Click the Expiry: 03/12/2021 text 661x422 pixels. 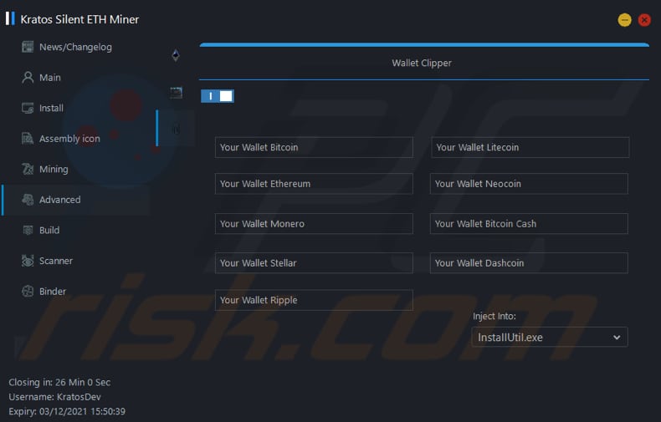67,411
